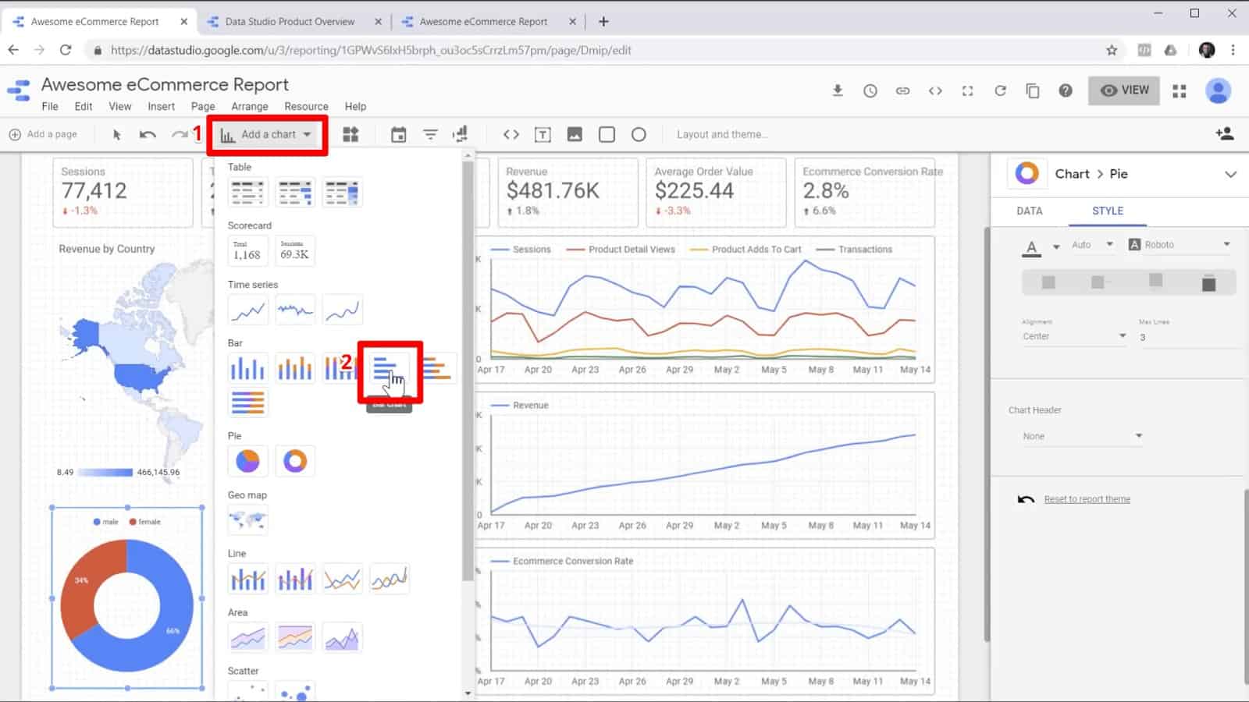Pick the date range control icon
The width and height of the screenshot is (1249, 702).
coord(399,134)
